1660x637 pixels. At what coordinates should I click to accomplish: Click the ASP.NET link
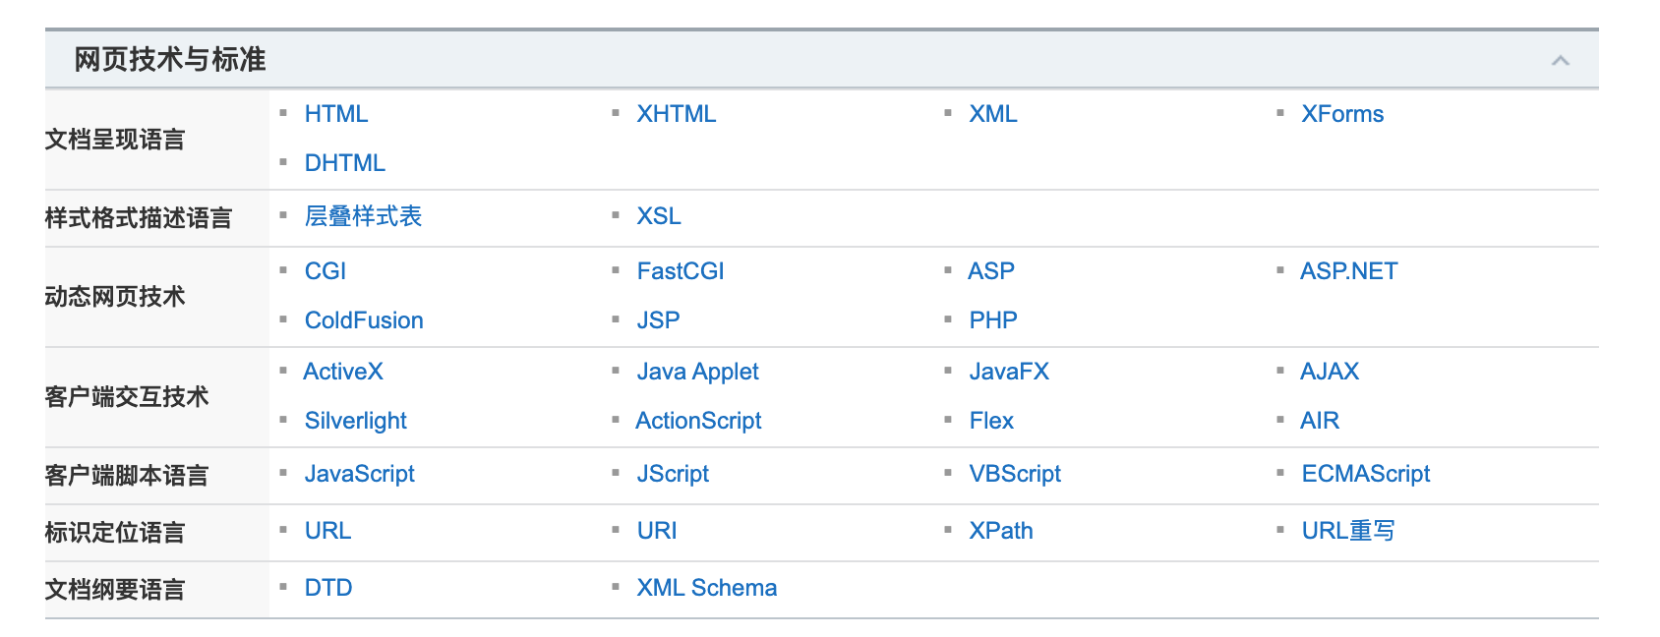pos(1347,271)
